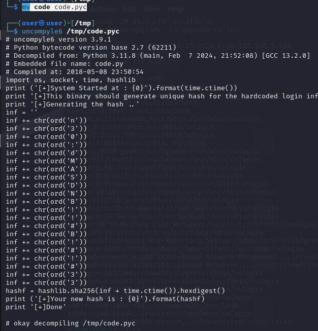The width and height of the screenshot is (318, 331).
Task: Click the highlighted 'mv' command text
Action: [26, 8]
